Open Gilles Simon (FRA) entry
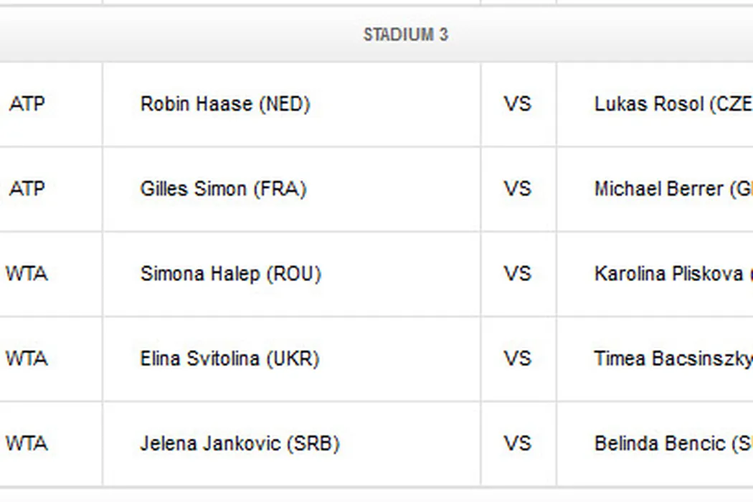753x502 pixels. (223, 189)
